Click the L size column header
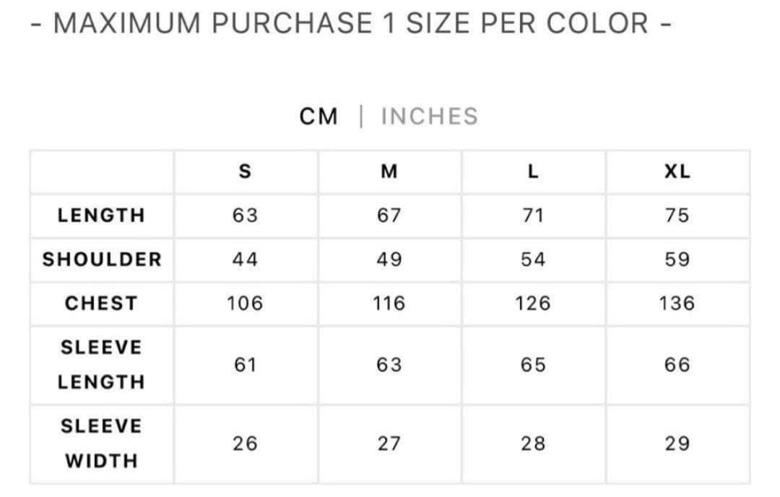Screen dimensions: 780x497 533,172
